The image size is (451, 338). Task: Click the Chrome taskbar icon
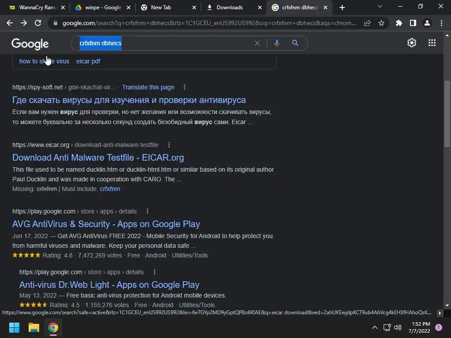pos(53,327)
